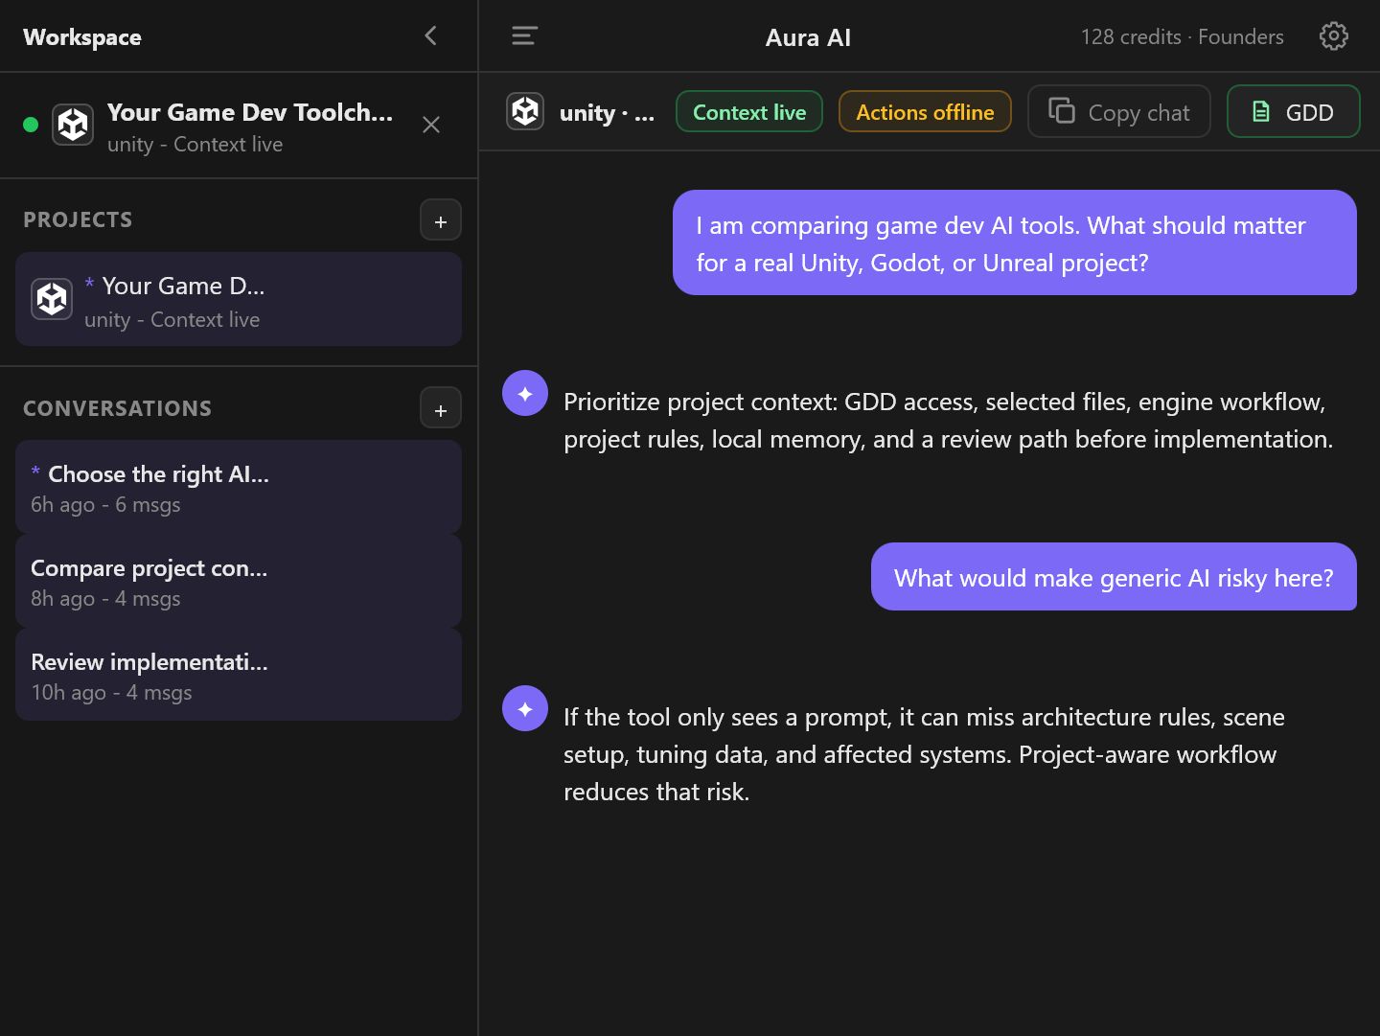Image resolution: width=1380 pixels, height=1036 pixels.
Task: Collapse the Workspace sidebar with back chevron
Action: click(x=431, y=36)
